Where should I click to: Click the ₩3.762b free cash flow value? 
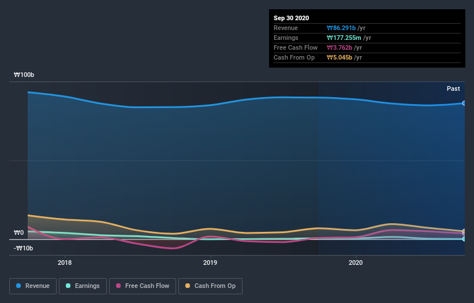point(339,47)
